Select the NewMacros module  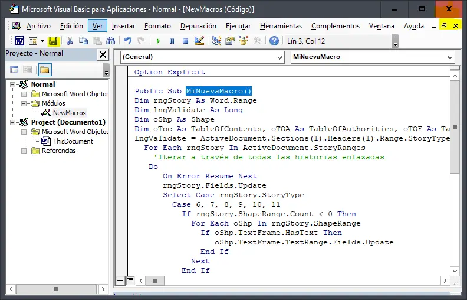point(69,113)
